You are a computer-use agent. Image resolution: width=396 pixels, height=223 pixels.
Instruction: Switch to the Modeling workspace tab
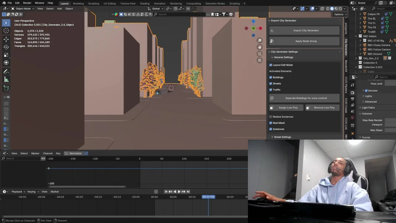point(78,3)
